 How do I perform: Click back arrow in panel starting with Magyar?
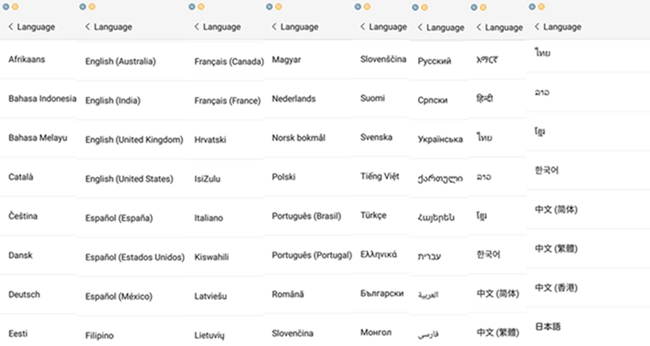coord(275,27)
